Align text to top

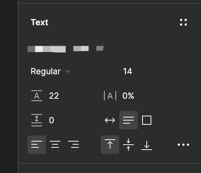(x=110, y=145)
